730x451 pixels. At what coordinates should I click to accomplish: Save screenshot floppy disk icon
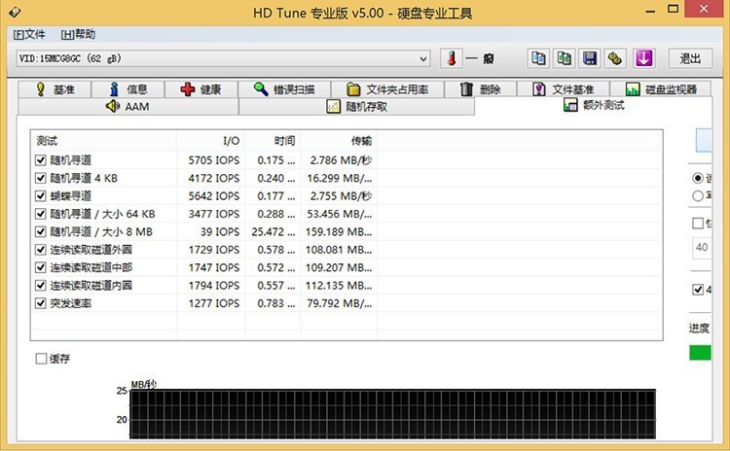click(590, 58)
